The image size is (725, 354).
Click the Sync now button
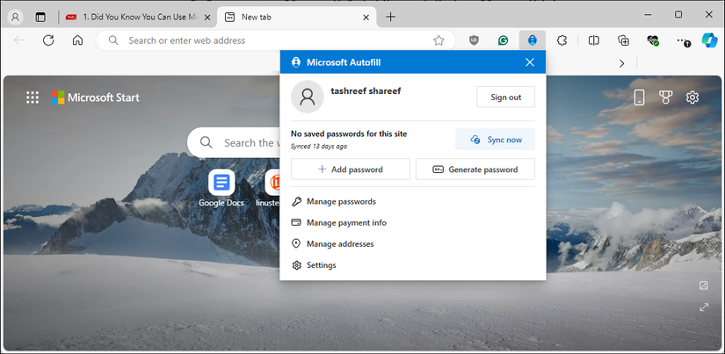coord(496,140)
